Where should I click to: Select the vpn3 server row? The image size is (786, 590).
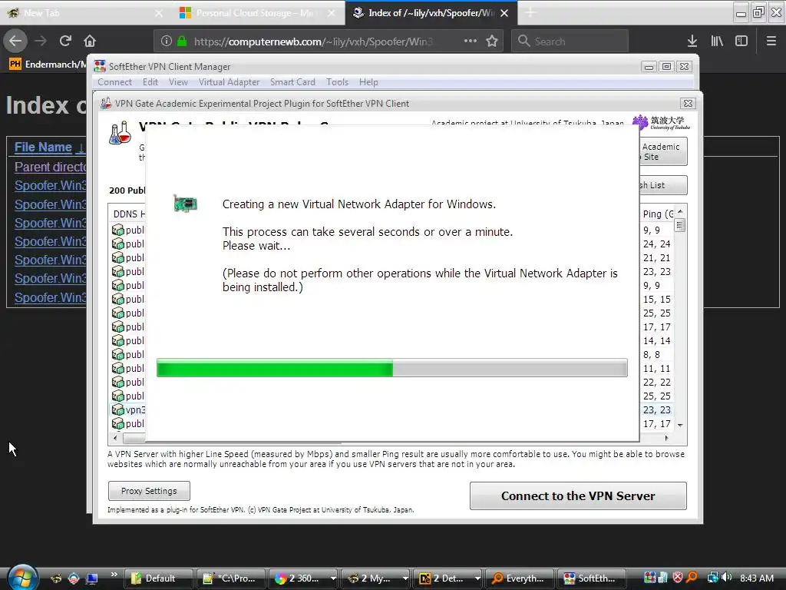tap(128, 409)
